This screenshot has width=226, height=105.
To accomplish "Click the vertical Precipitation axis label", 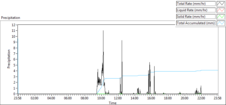I will coord(9,59).
